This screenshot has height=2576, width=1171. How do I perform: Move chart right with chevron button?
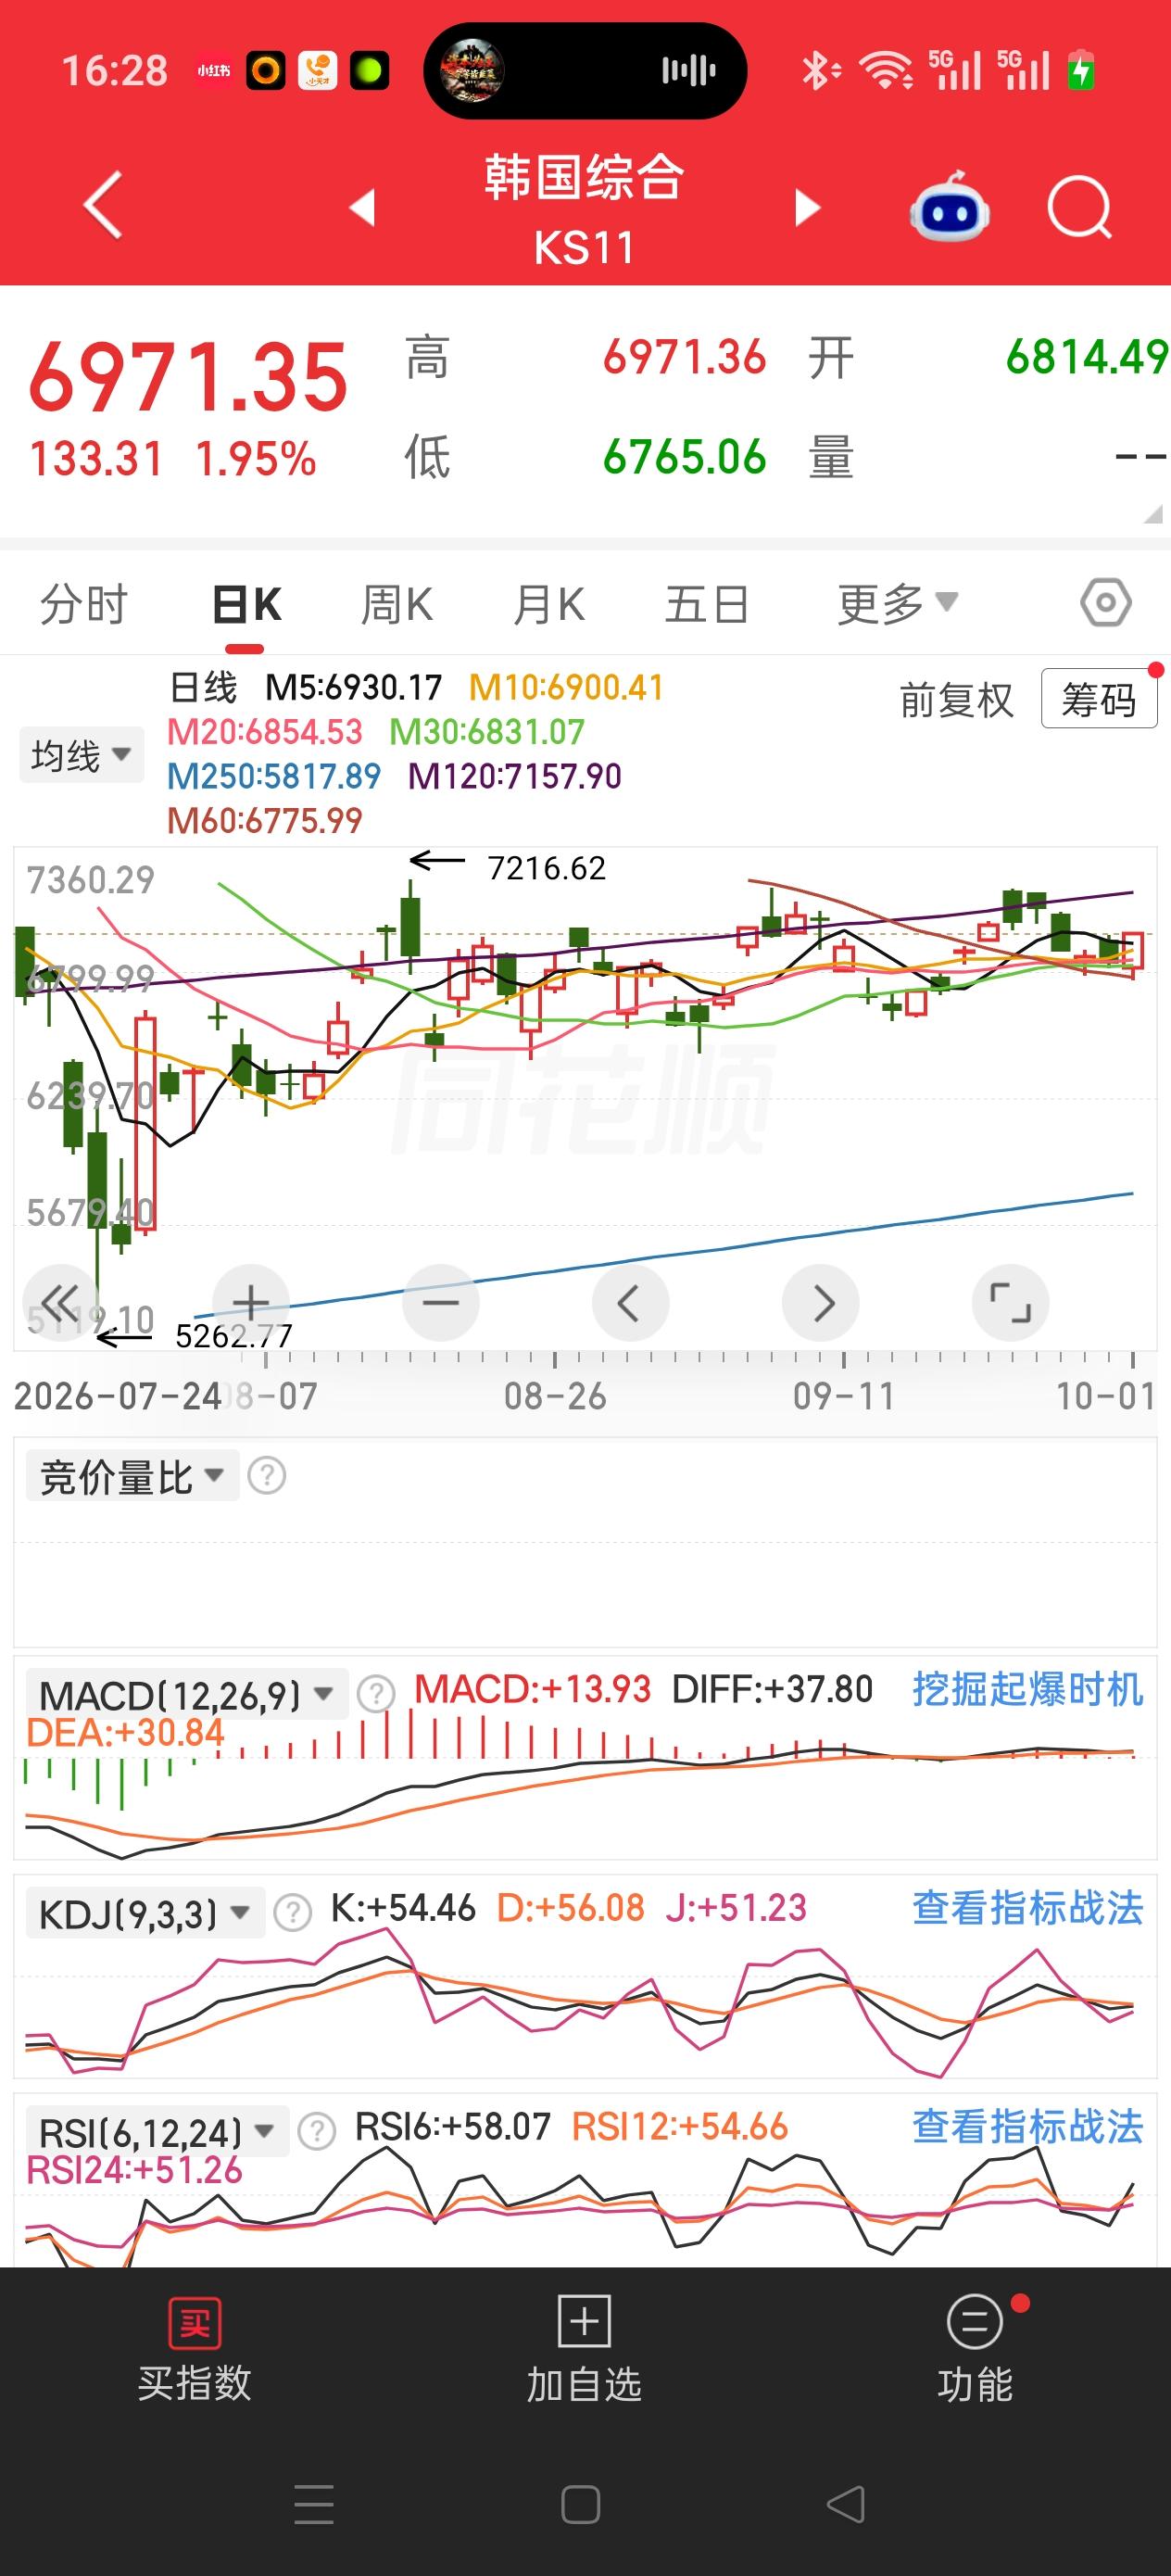coord(821,1302)
